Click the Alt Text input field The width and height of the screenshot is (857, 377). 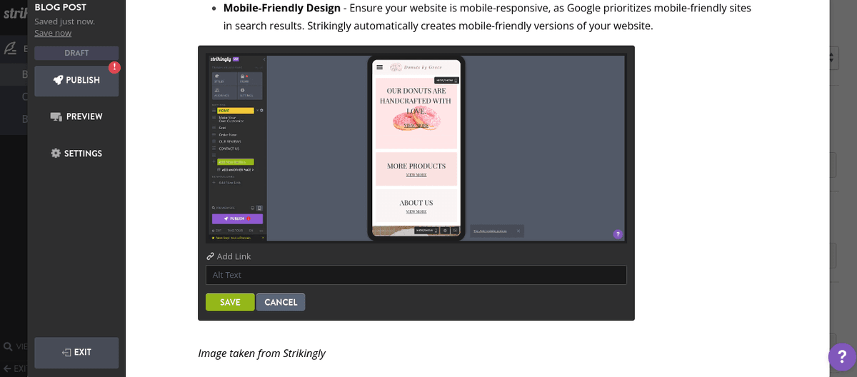click(416, 275)
